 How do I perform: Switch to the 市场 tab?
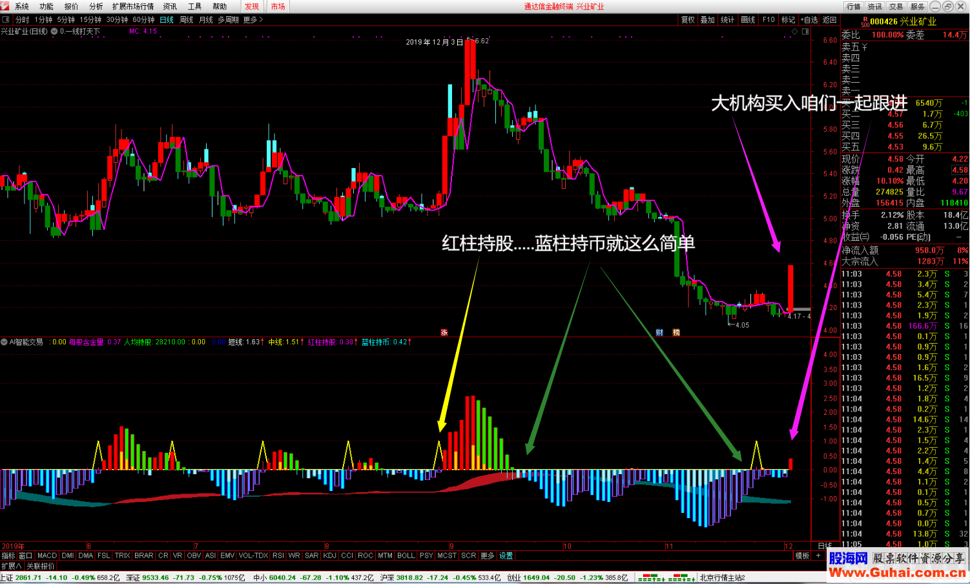click(278, 6)
